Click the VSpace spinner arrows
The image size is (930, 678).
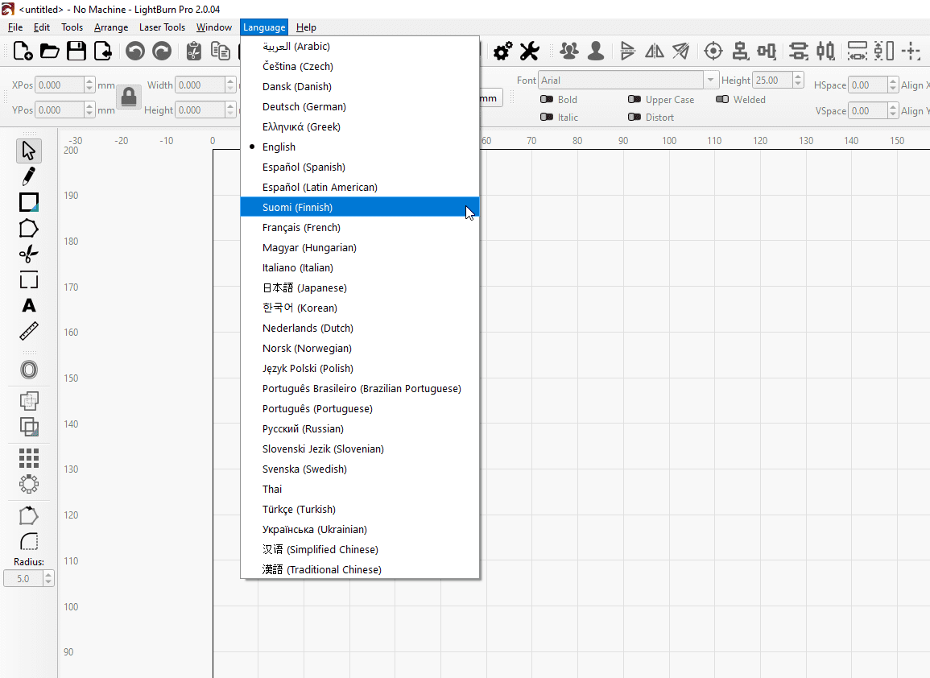click(893, 110)
